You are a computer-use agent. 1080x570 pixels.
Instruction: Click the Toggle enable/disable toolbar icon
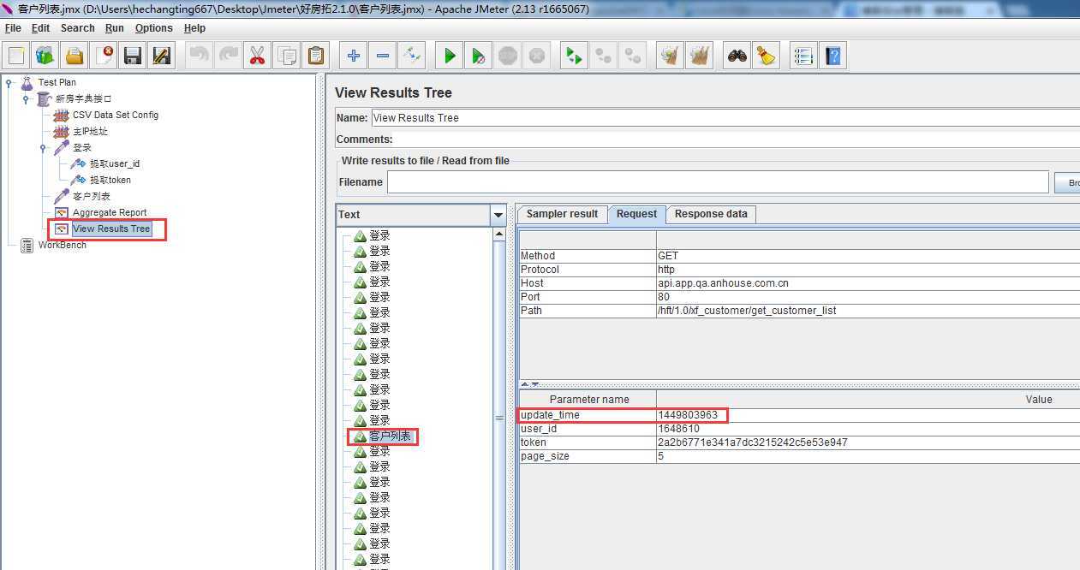point(412,56)
